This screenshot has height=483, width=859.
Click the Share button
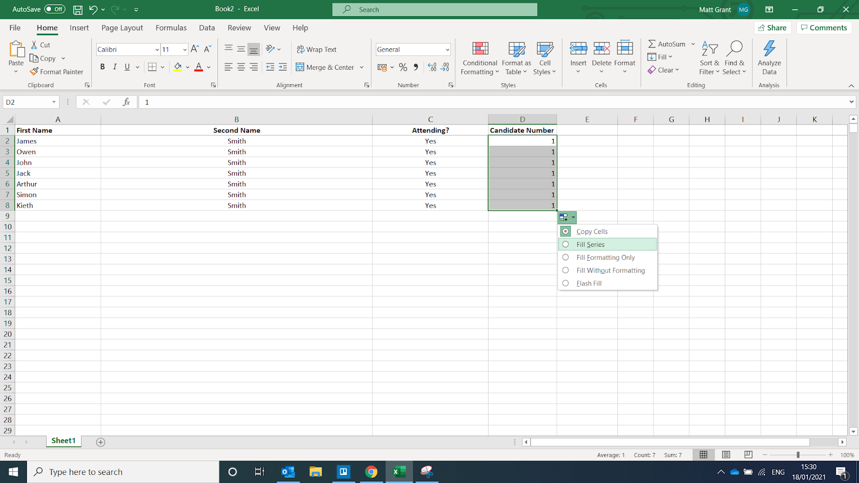pos(773,28)
